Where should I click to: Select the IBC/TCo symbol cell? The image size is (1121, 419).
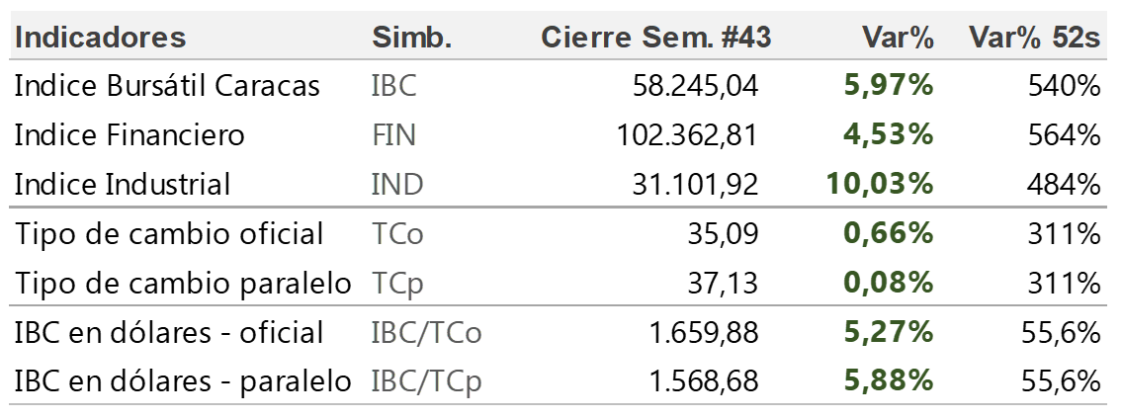[x=427, y=333]
